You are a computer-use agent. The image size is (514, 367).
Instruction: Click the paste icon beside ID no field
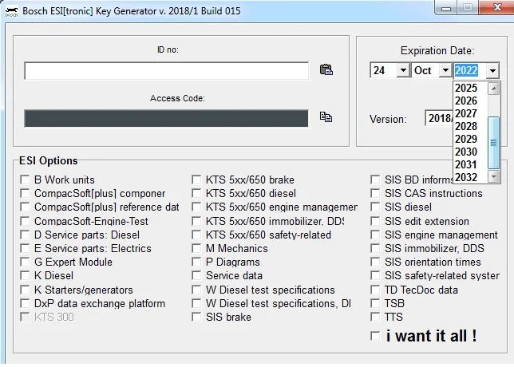coord(326,70)
